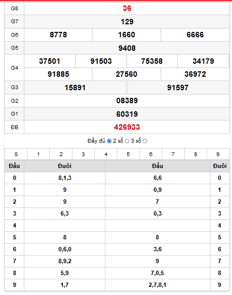Screen dimensions: 232x295
Task: Click the tail values '6,3' cell
Action: click(64, 213)
